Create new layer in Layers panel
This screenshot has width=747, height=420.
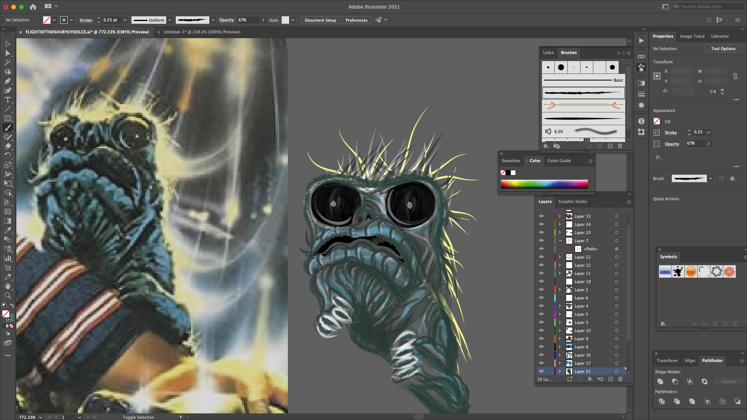(610, 379)
